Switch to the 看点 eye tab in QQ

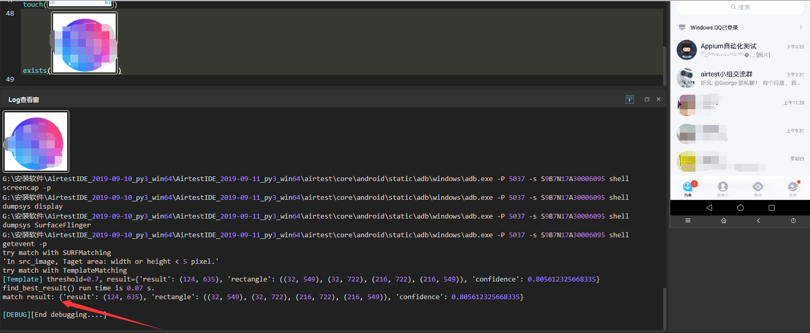[758, 188]
